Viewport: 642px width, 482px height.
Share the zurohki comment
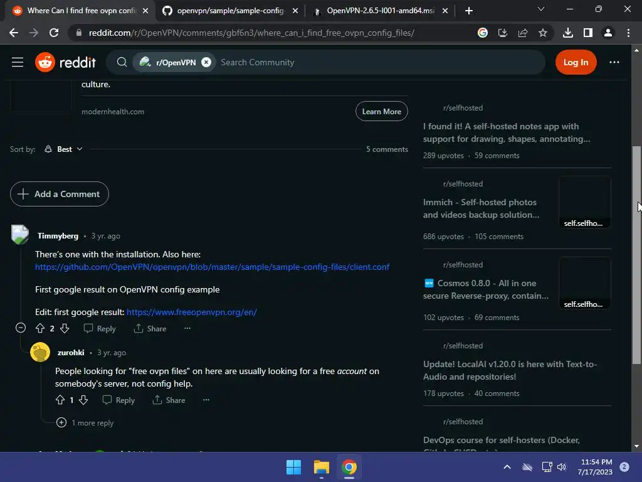pyautogui.click(x=169, y=400)
